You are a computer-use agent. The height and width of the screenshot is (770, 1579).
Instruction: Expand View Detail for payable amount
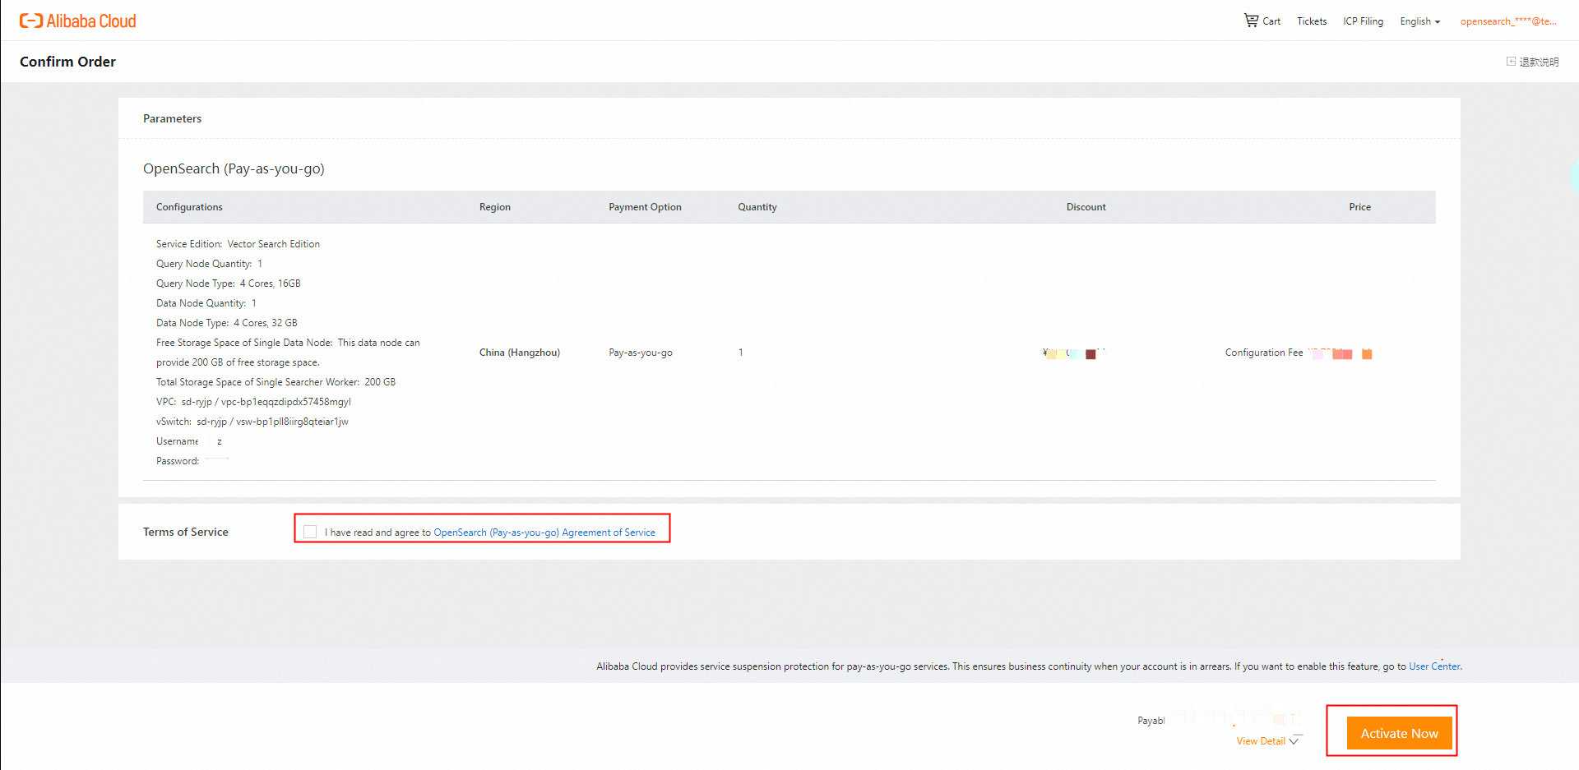[x=1267, y=741]
